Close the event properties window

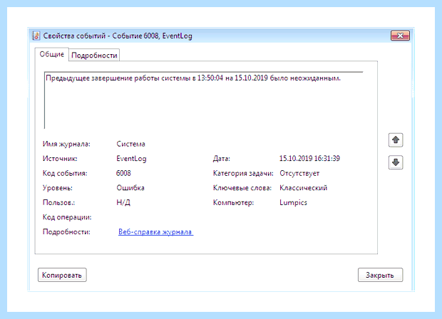400,36
